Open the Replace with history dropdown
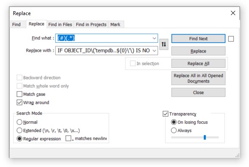Image resolution: width=249 pixels, height=167 pixels. pyautogui.click(x=154, y=50)
